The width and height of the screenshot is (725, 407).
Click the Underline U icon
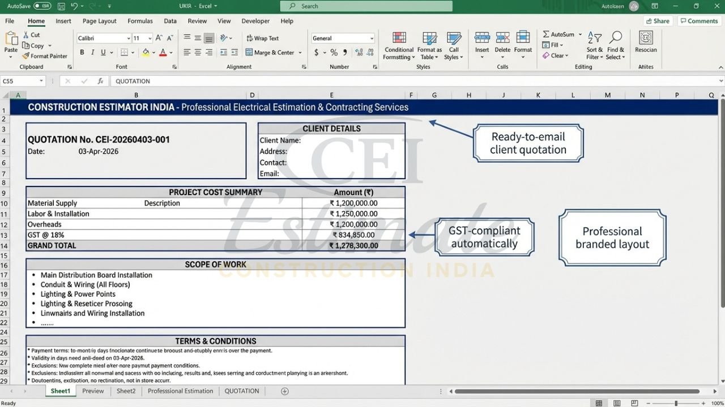coord(103,52)
